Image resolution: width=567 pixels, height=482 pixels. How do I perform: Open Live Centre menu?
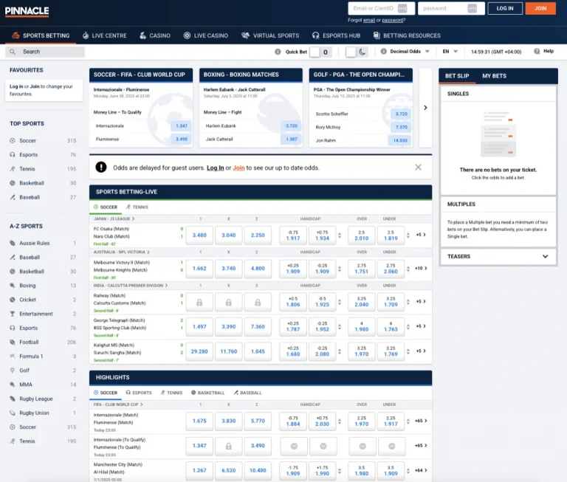(x=105, y=35)
